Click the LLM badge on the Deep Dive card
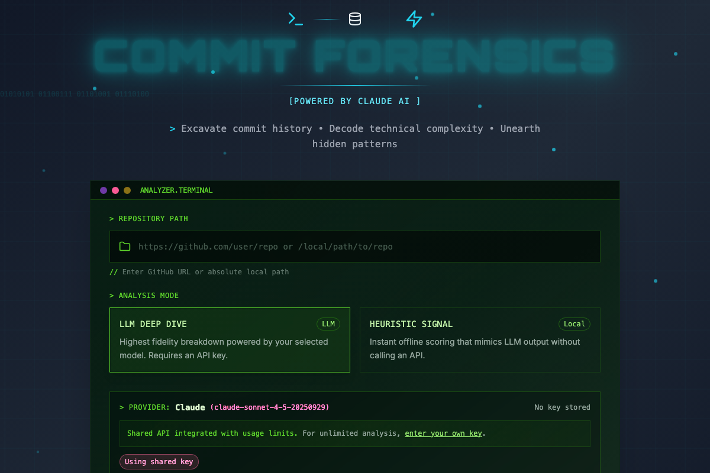This screenshot has height=473, width=710. tap(328, 323)
